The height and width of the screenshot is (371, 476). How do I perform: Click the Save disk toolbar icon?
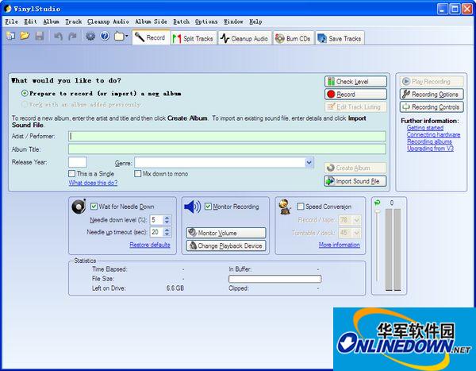40,37
